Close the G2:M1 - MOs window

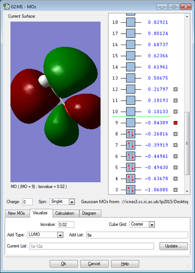(x=186, y=7)
